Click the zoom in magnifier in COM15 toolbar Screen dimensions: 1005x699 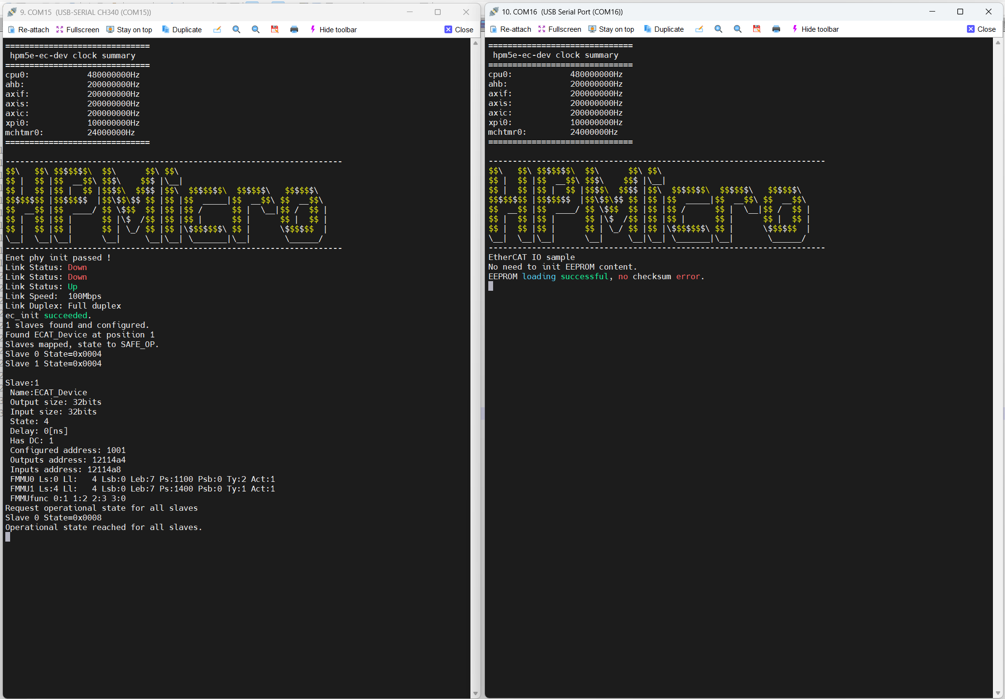[x=236, y=29]
